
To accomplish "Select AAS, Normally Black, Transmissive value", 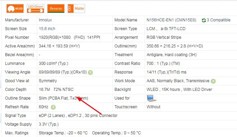I will coord(178,81).
